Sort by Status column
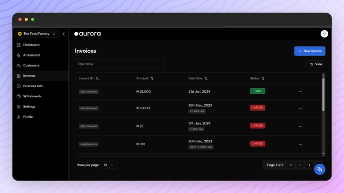The height and width of the screenshot is (193, 344). (257, 78)
